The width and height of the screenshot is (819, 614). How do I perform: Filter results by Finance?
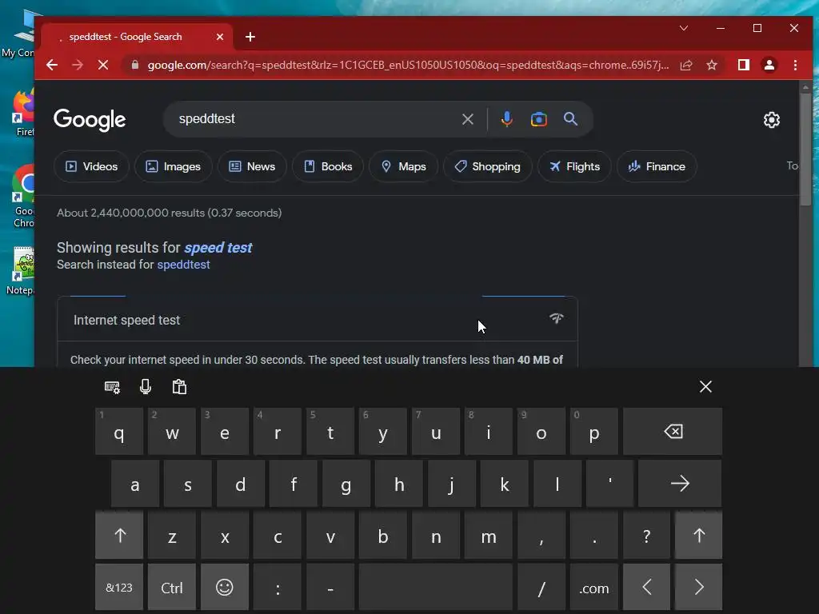pyautogui.click(x=657, y=166)
